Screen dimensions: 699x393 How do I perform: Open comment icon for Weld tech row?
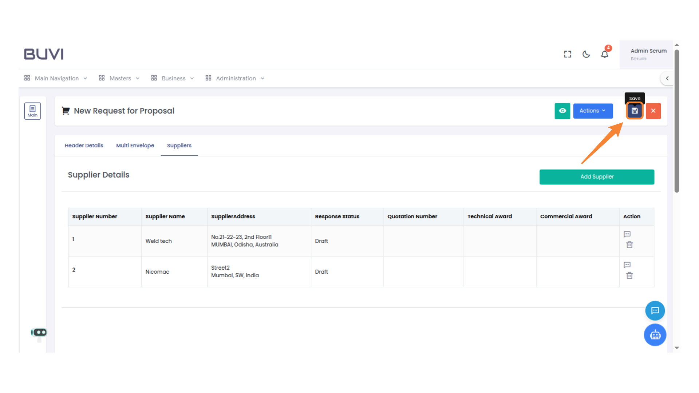click(627, 234)
